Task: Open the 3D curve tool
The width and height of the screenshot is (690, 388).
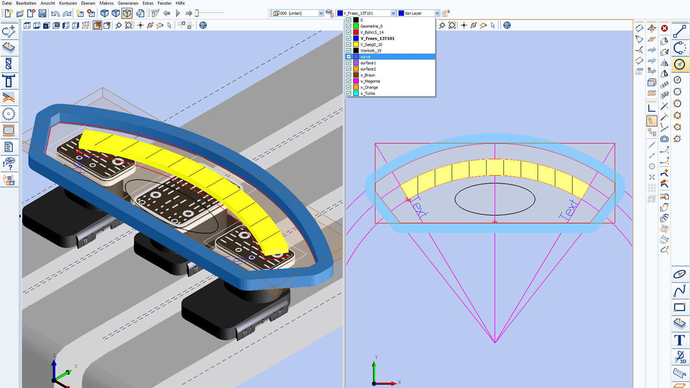Action: coord(680,357)
